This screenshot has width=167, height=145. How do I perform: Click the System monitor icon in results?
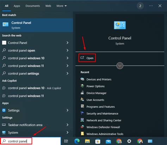tap(4, 133)
